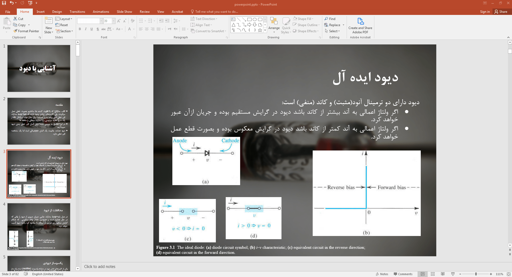The image size is (512, 277).
Task: Click the zoom slider handle
Action: point(476,274)
